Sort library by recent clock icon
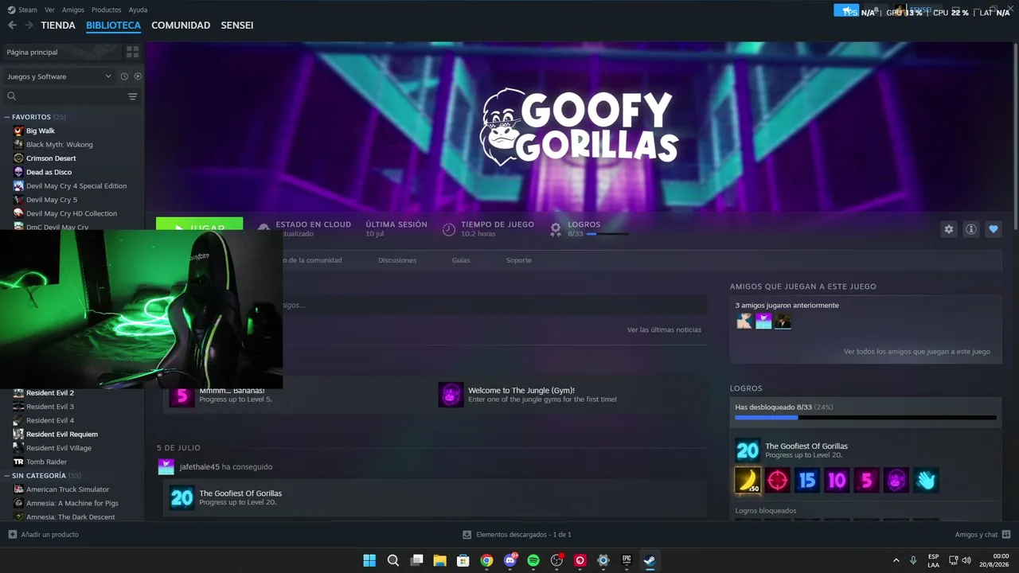Viewport: 1019px width, 573px height. pos(124,76)
